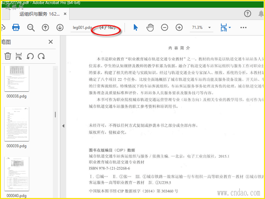
Task: Click the ISBN 978-7-121-25268-6 text
Action: click(x=109, y=168)
